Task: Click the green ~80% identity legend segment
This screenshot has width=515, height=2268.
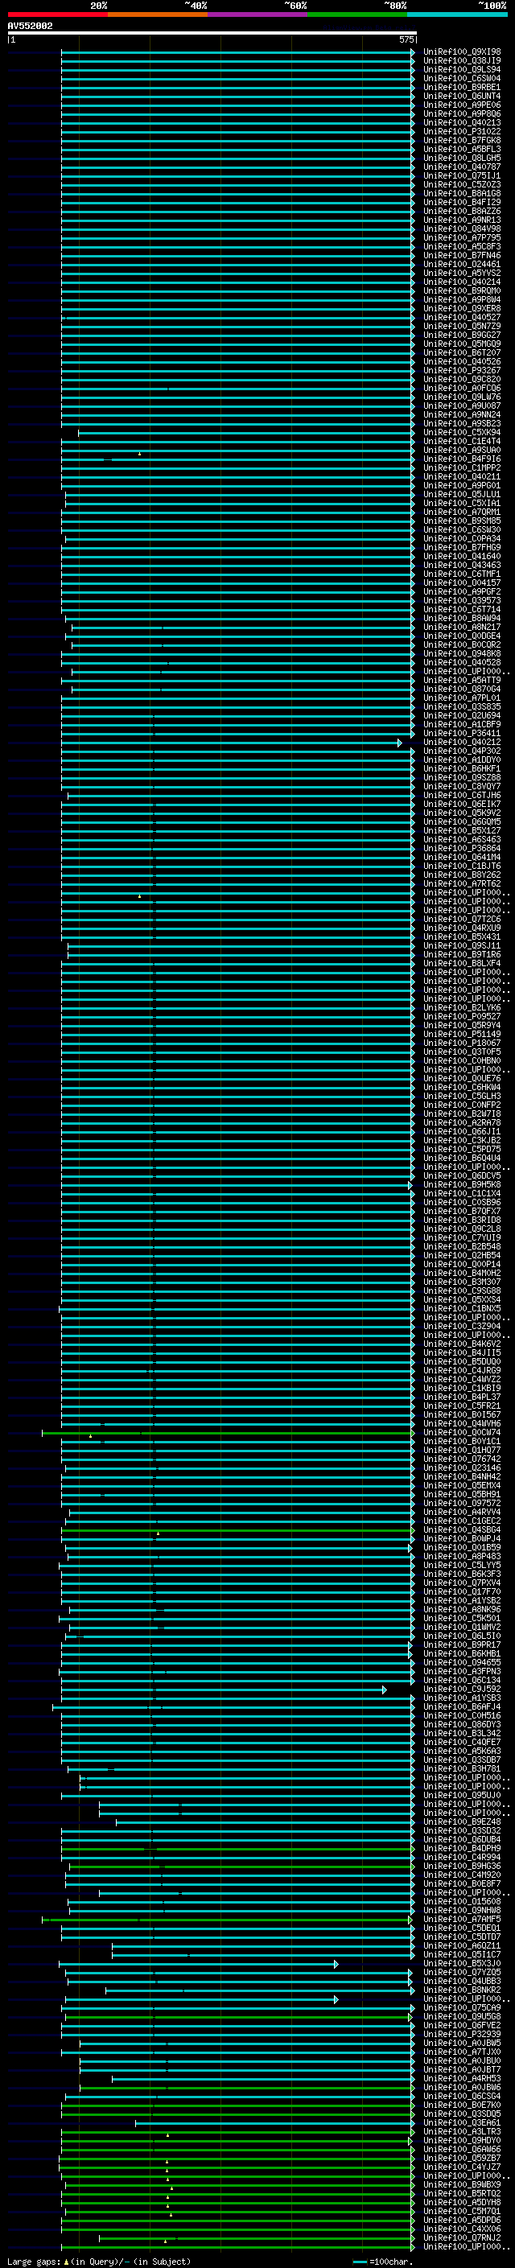Action: click(357, 14)
